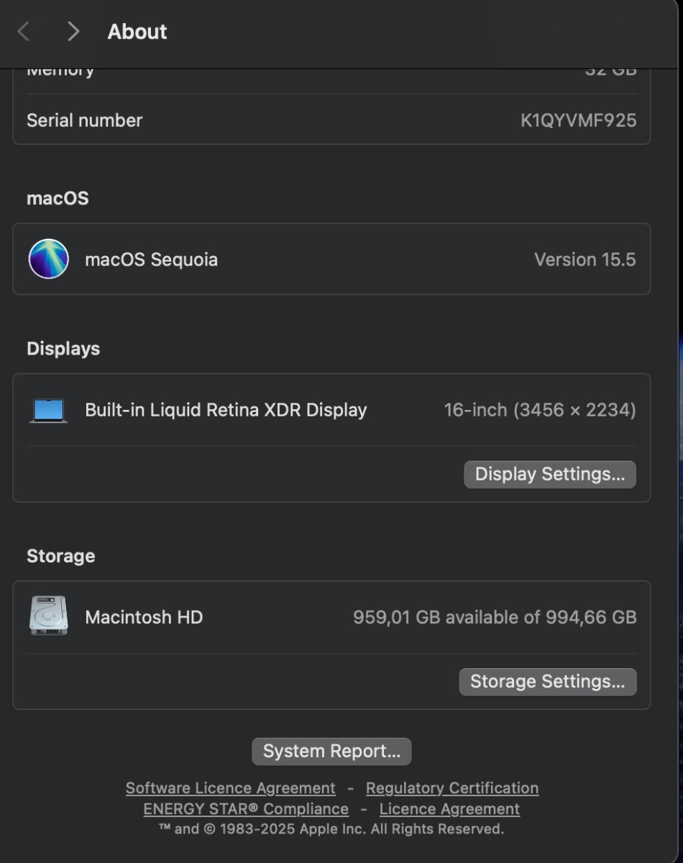The width and height of the screenshot is (683, 863).
Task: Open Storage Settings
Action: tap(548, 682)
